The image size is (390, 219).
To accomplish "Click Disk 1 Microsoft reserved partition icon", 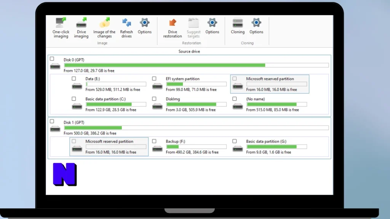I will tap(77, 149).
